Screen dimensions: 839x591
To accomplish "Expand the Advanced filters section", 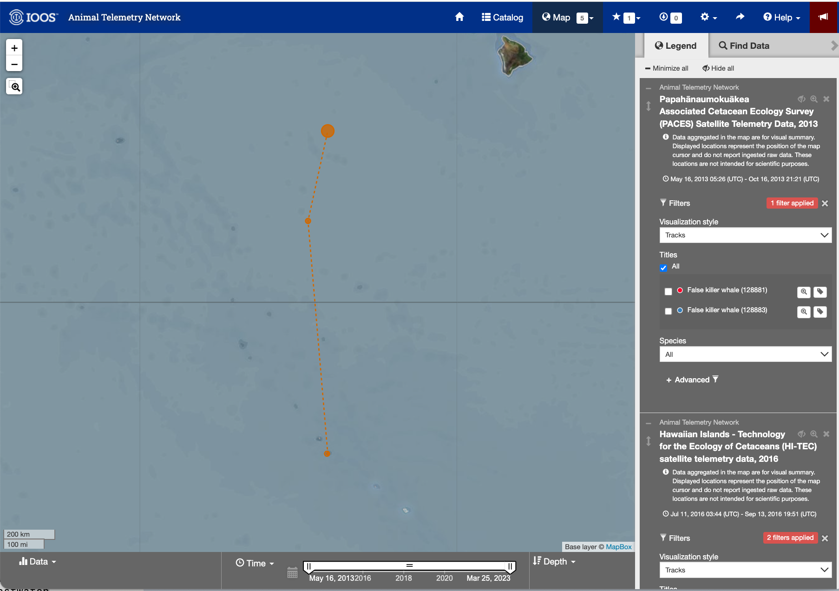I will (692, 380).
